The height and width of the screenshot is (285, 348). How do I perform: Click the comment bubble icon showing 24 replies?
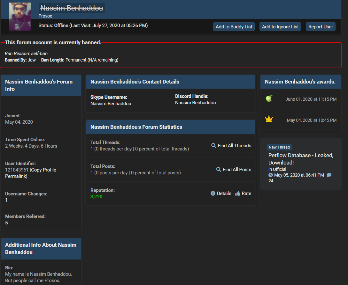coord(329,175)
